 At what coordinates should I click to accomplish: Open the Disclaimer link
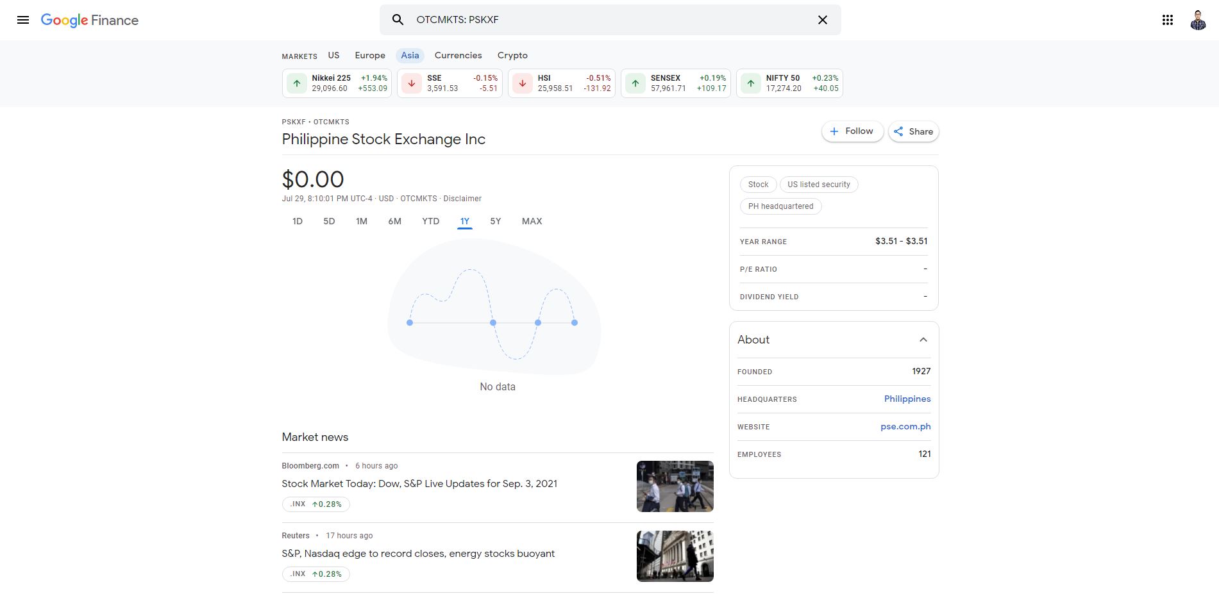click(462, 199)
